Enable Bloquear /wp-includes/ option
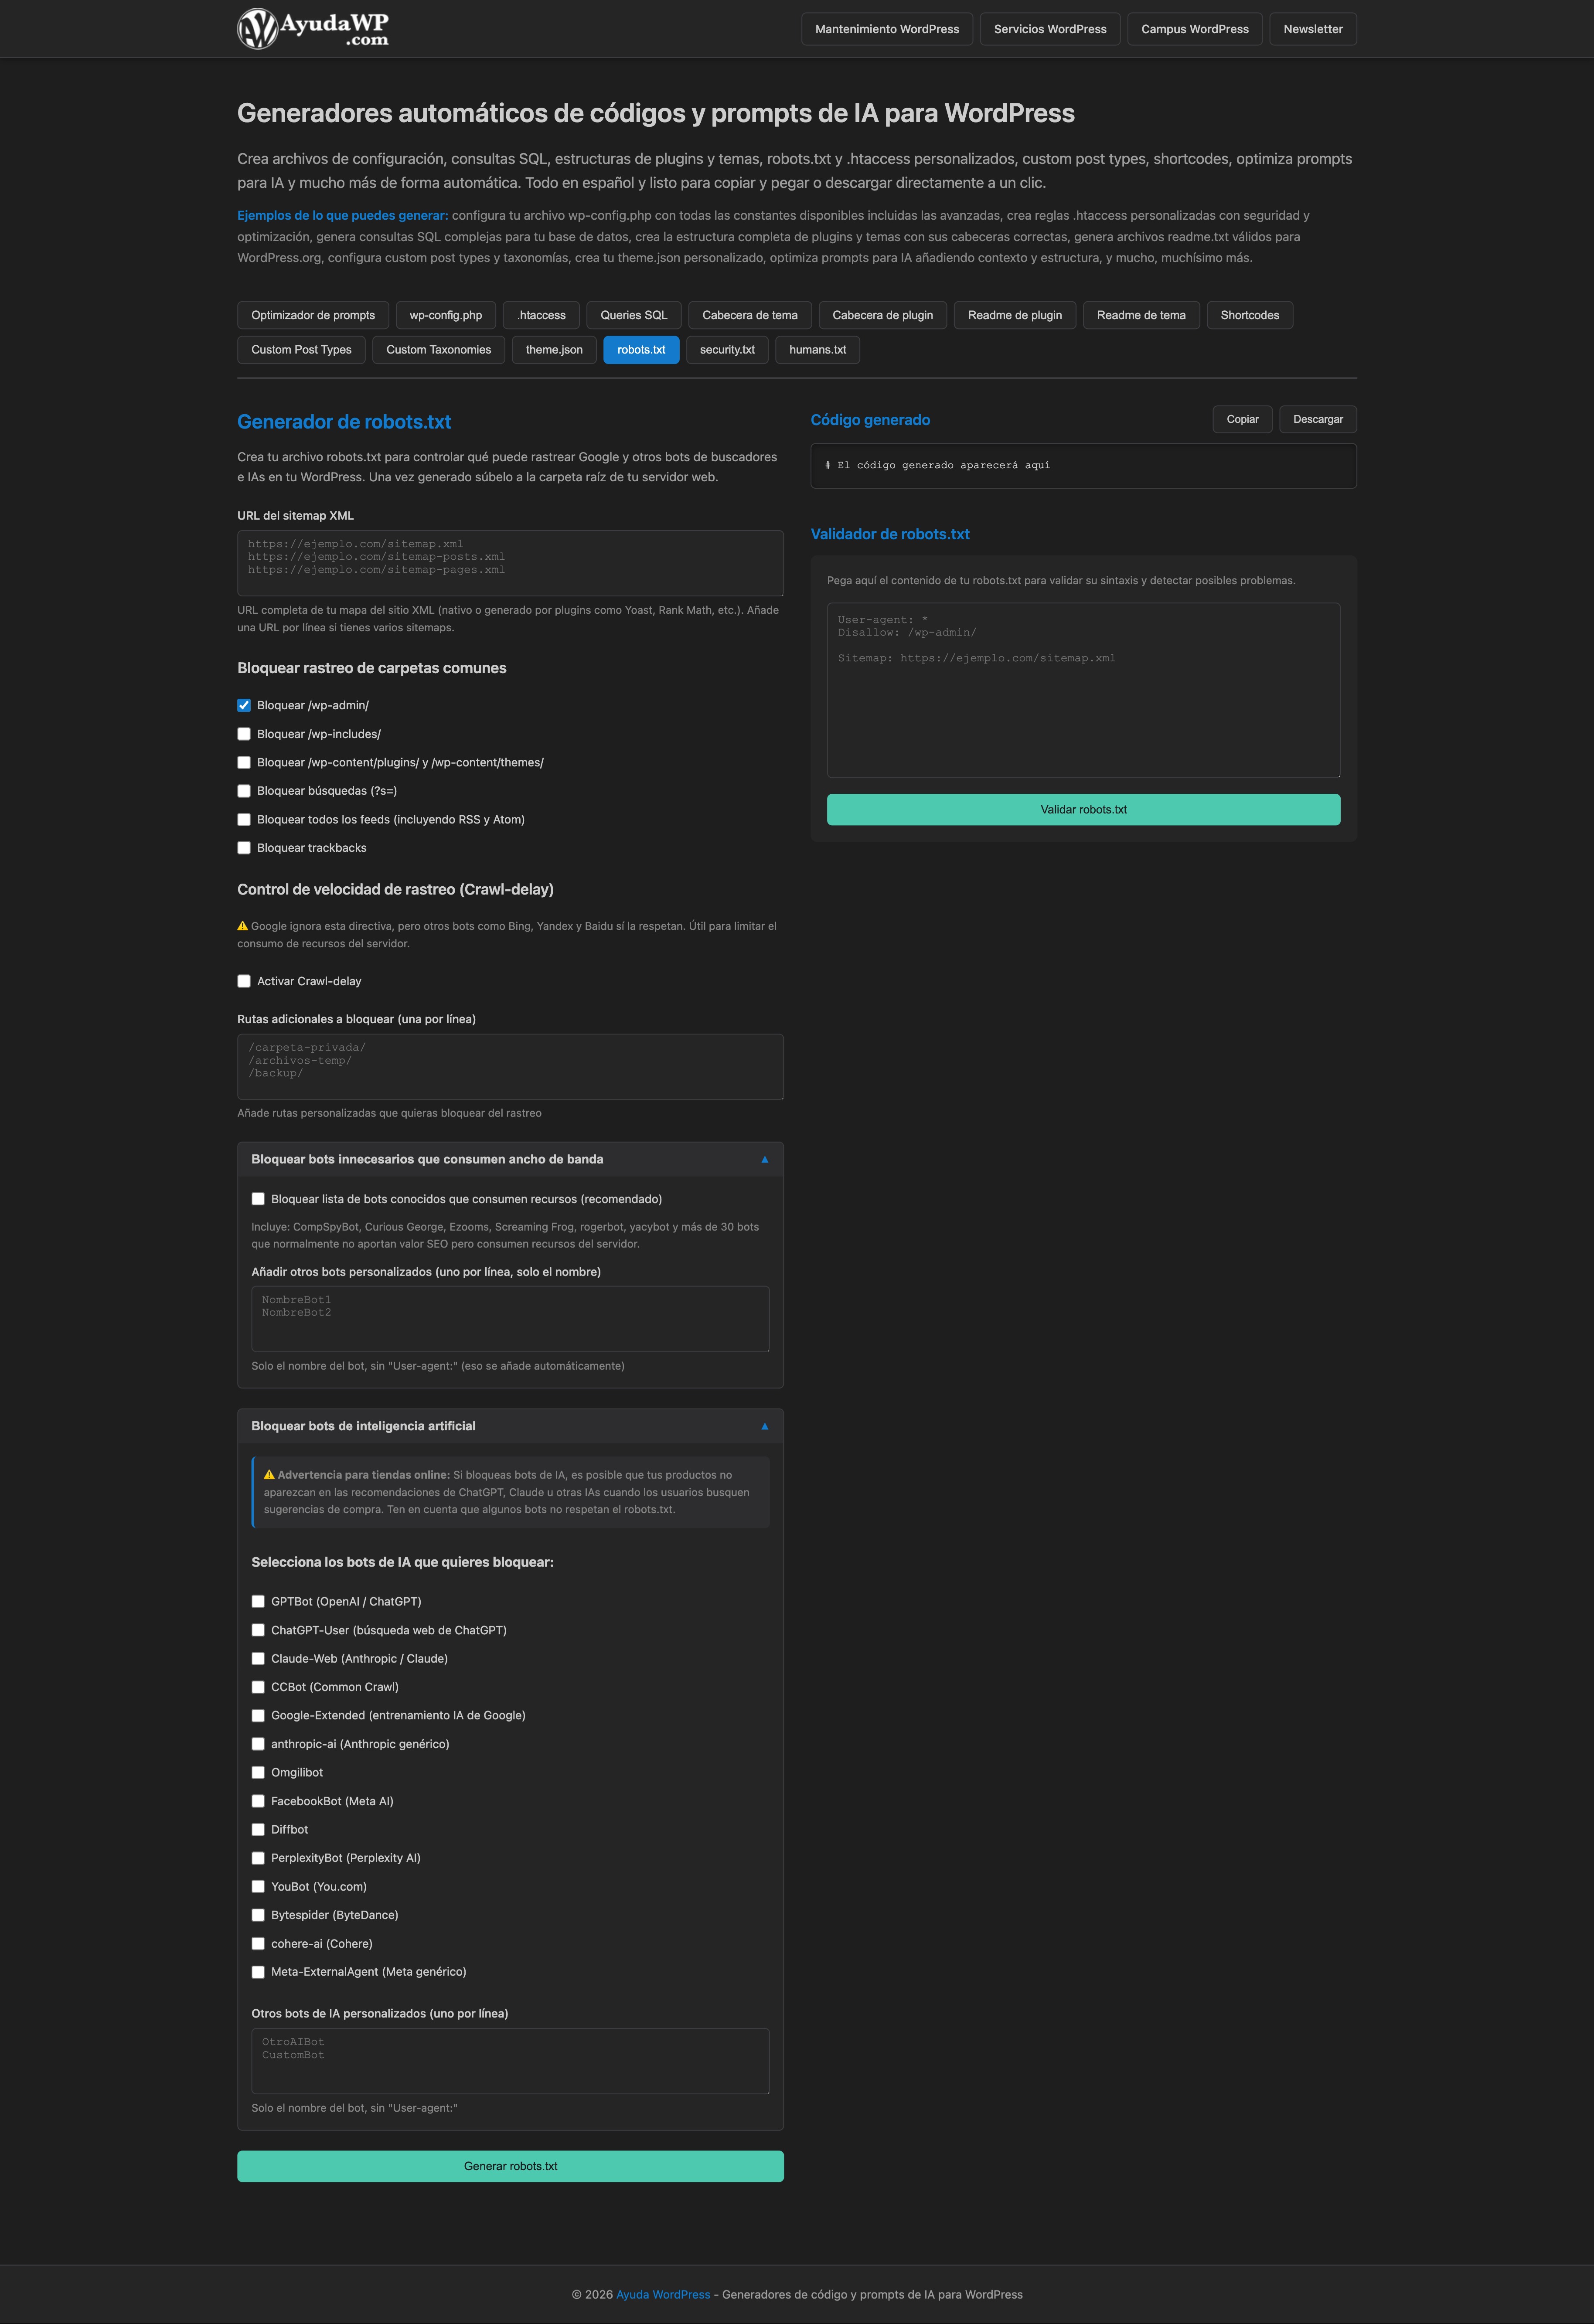1594x2324 pixels. (x=244, y=734)
